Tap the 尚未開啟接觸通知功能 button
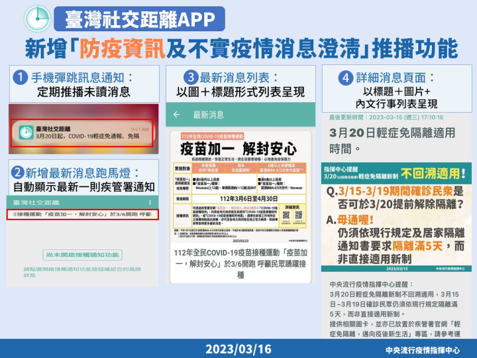The height and width of the screenshot is (358, 477). coord(83,254)
